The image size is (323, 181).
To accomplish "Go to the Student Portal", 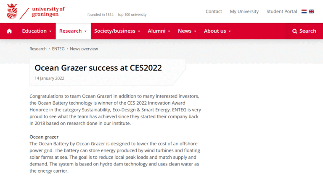I will 281,11.
